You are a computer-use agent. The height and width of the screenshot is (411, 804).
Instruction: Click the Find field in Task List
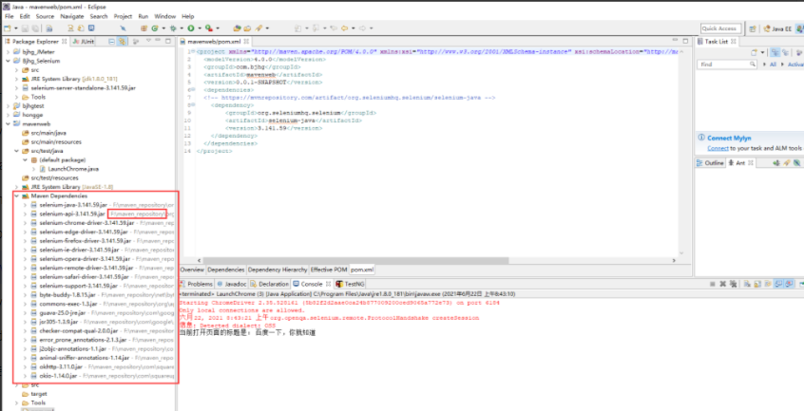pyautogui.click(x=727, y=65)
